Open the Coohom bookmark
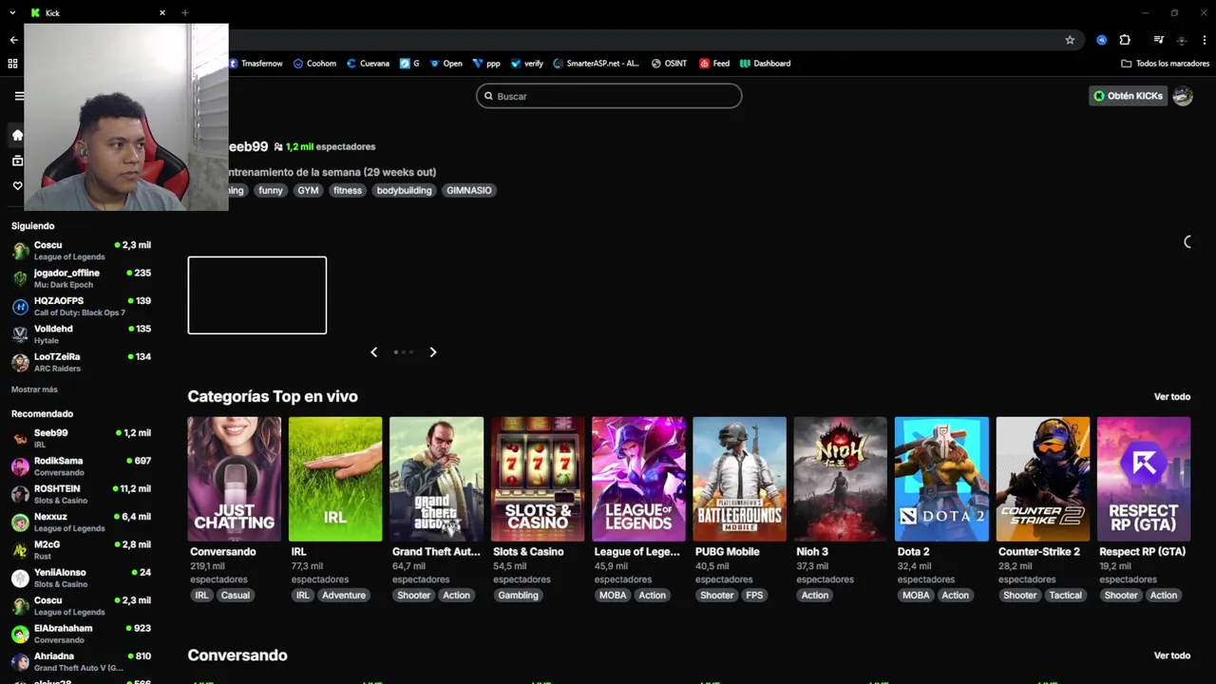The width and height of the screenshot is (1216, 684). (314, 64)
